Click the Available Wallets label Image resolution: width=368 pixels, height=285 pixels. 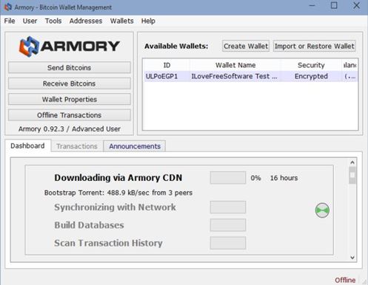[176, 47]
